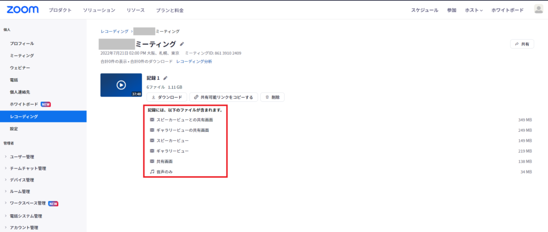Open the user profile avatar icon
The height and width of the screenshot is (232, 548).
(538, 10)
